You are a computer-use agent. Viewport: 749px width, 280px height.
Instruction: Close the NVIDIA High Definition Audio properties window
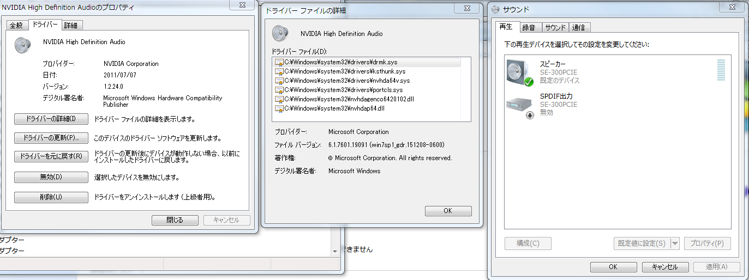[x=243, y=4]
